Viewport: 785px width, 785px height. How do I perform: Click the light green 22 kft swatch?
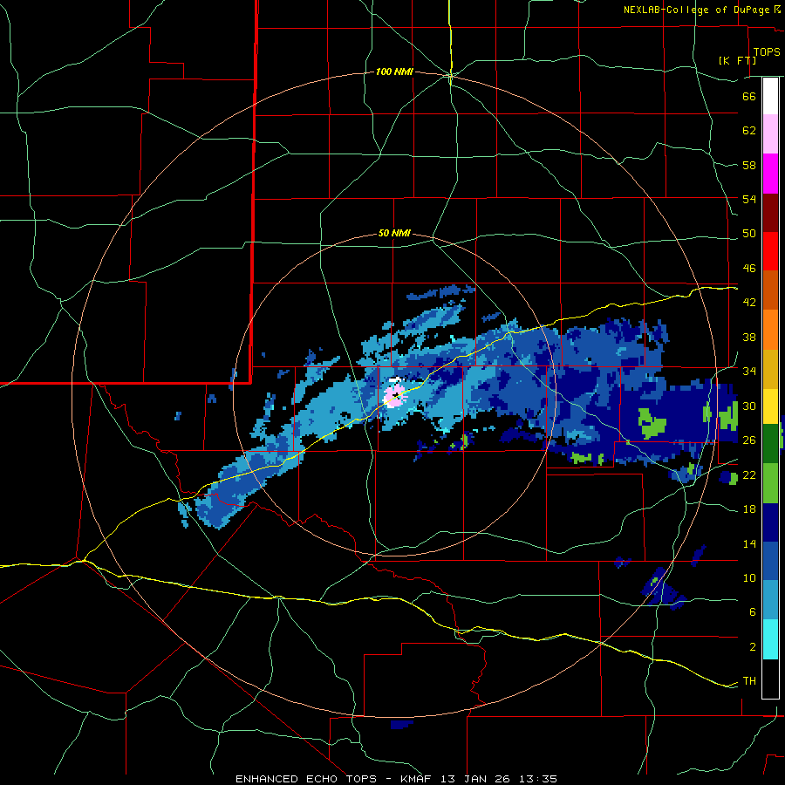(770, 483)
